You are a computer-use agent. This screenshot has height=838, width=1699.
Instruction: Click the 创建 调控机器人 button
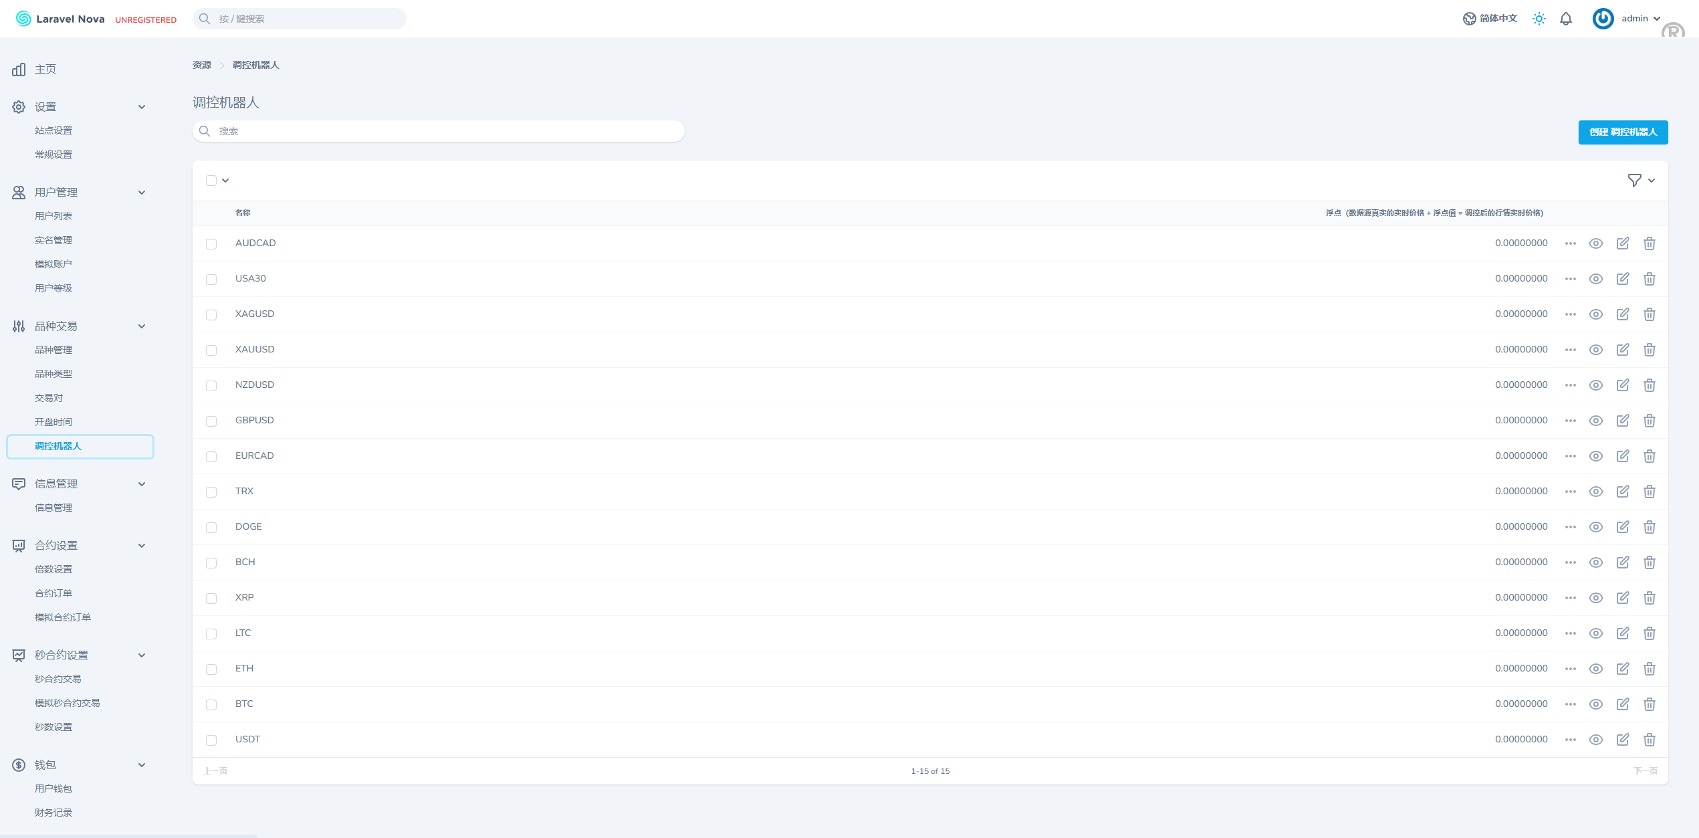[x=1623, y=132]
